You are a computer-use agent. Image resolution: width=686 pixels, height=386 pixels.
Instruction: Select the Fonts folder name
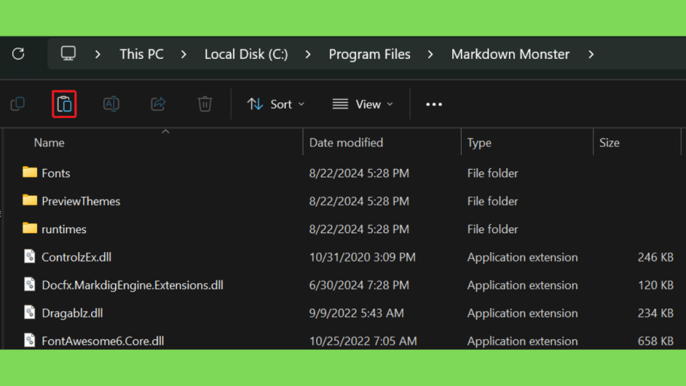click(56, 174)
